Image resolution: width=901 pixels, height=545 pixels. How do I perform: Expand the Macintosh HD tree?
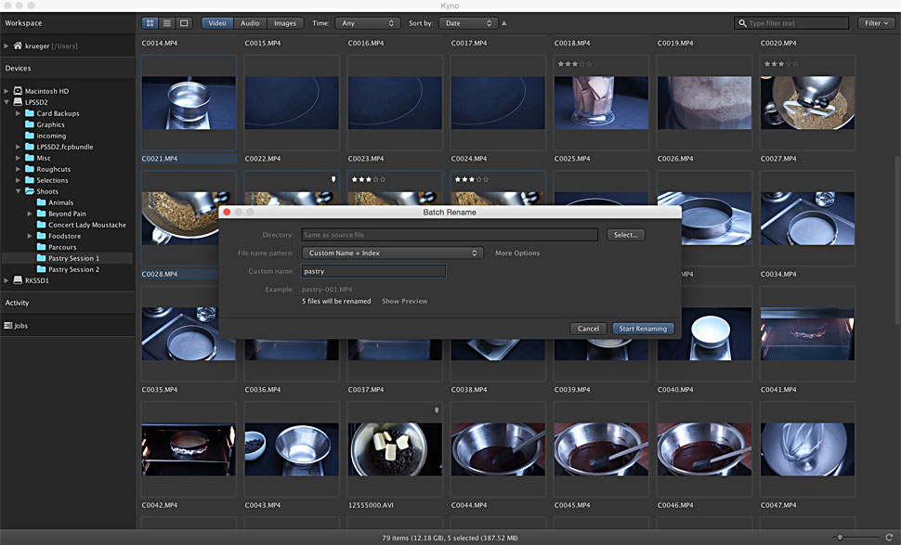[x=7, y=91]
